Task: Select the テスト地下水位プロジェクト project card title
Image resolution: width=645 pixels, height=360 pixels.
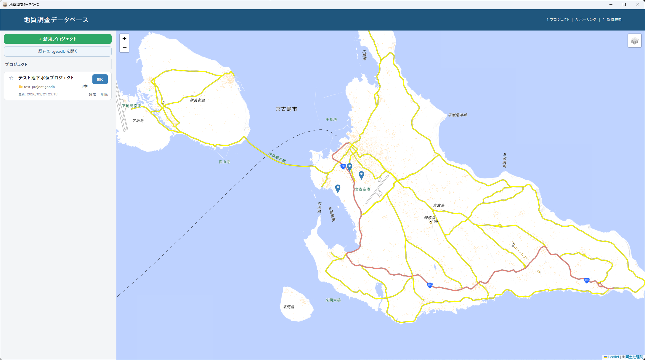Action: point(46,78)
